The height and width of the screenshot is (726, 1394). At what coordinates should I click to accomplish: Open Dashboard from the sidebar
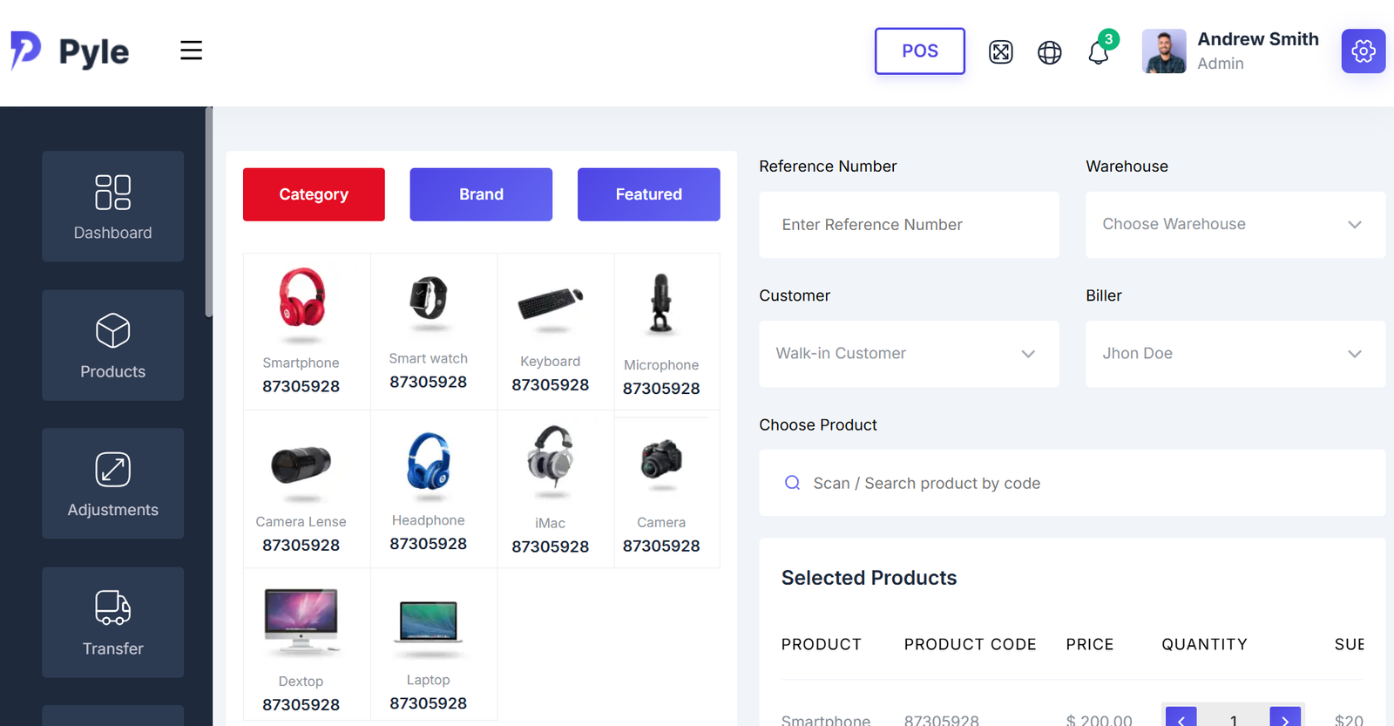pyautogui.click(x=113, y=207)
